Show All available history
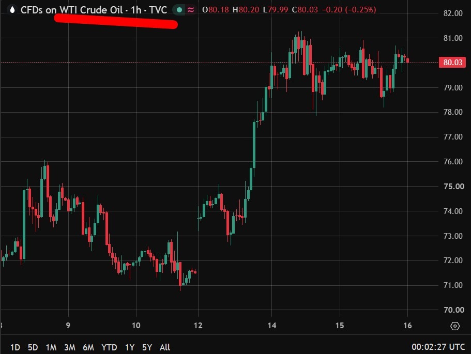Image resolution: width=471 pixels, height=354 pixels. (x=165, y=347)
